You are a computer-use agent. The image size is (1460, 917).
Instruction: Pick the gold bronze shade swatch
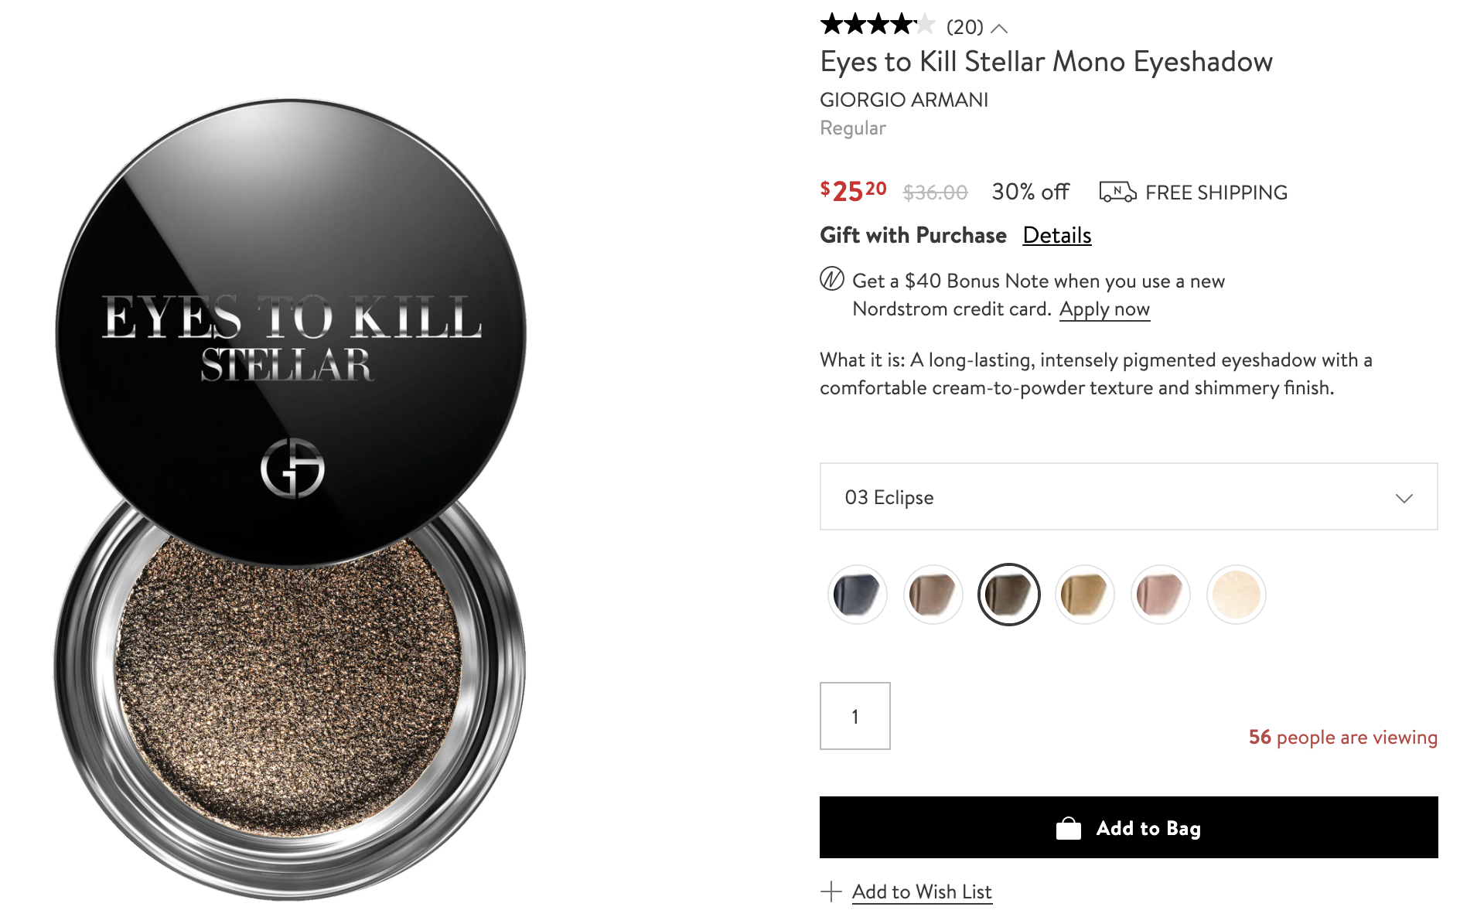tap(1084, 595)
